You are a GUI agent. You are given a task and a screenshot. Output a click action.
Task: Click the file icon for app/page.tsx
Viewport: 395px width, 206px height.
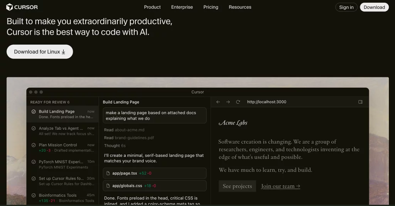108,173
